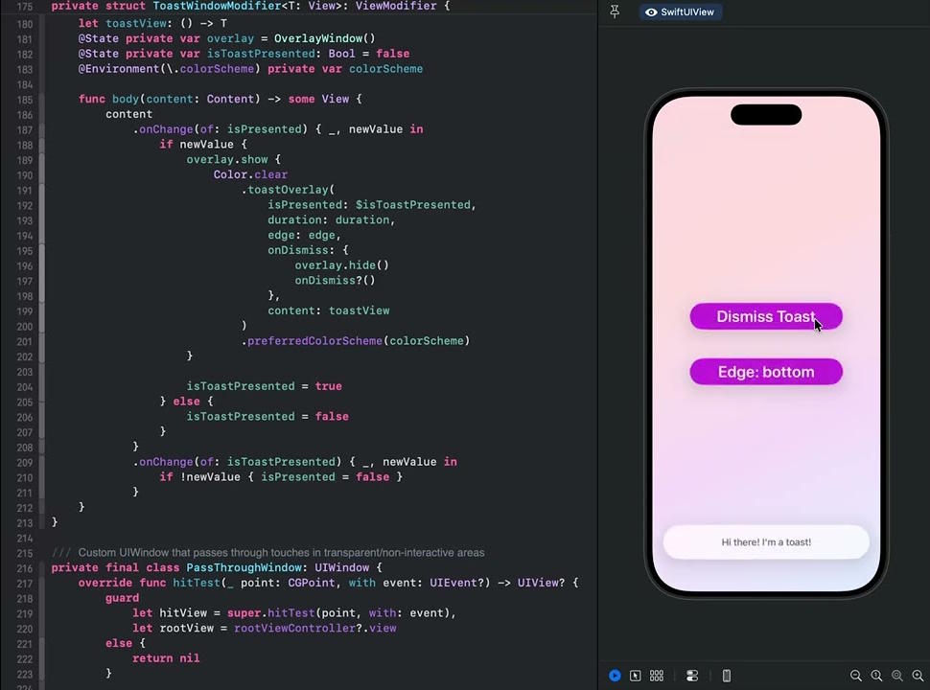Image resolution: width=930 pixels, height=690 pixels.
Task: Click line number 217 in the gutter
Action: click(x=25, y=583)
